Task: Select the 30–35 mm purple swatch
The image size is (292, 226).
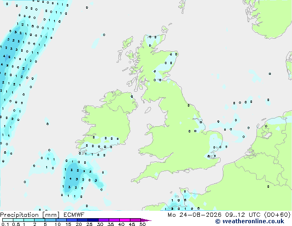Action: pyautogui.click(x=104, y=220)
